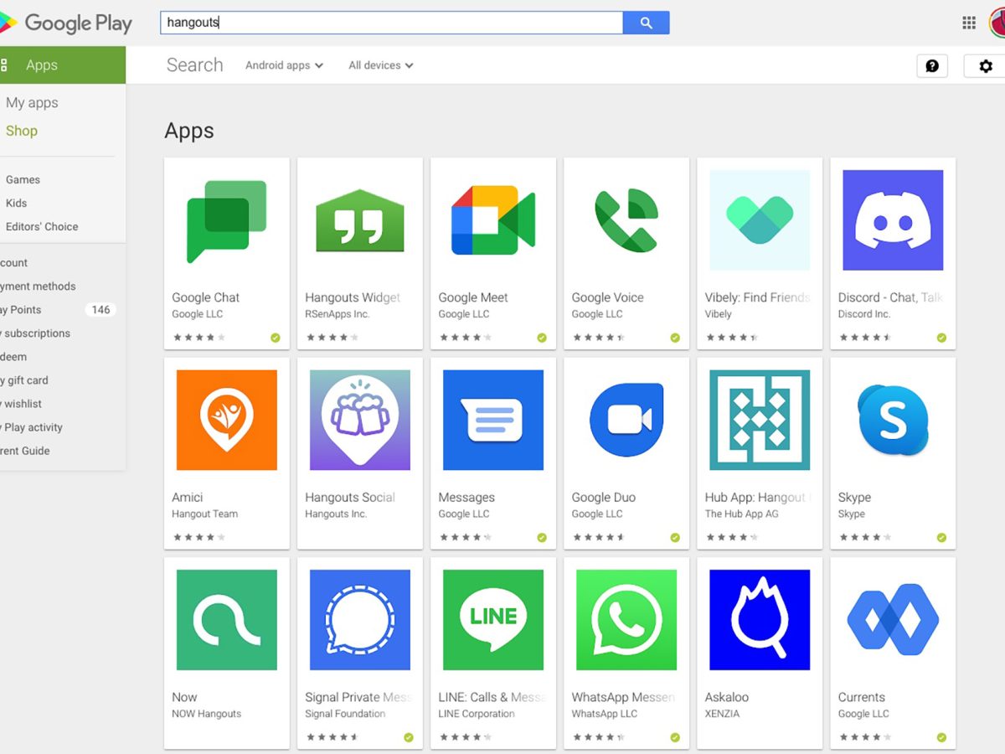
Task: Open Editors' Choice category
Action: [42, 226]
